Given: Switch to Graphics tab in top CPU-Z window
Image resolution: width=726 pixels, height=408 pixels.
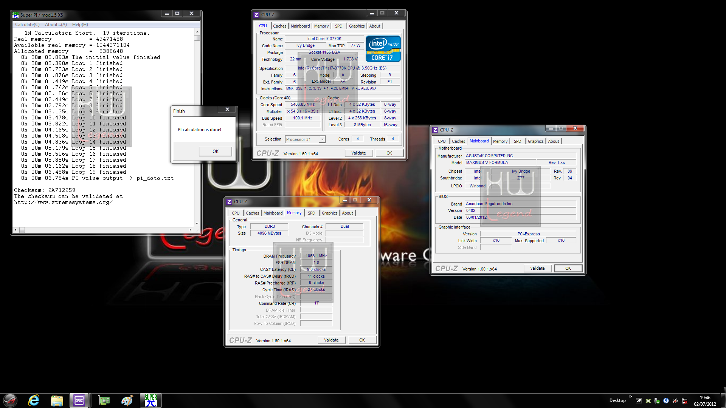Looking at the screenshot, I should (x=357, y=26).
